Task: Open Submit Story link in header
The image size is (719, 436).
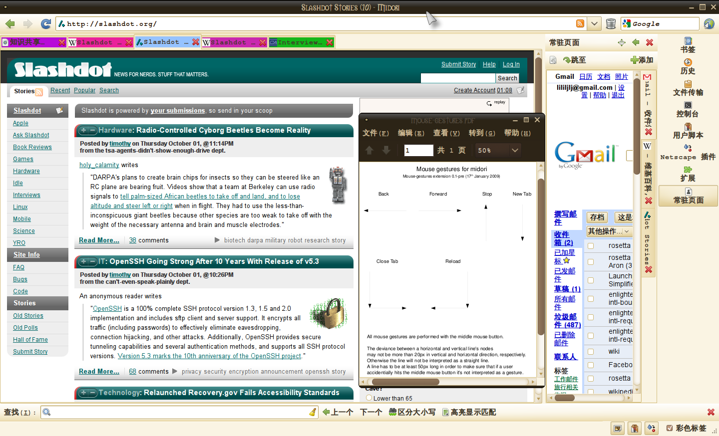Action: click(458, 64)
